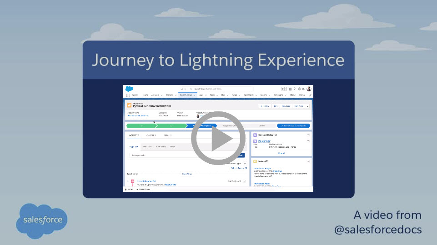This screenshot has width=437, height=245.
Task: Select the Contacts nav tab in preview
Action: [170, 95]
